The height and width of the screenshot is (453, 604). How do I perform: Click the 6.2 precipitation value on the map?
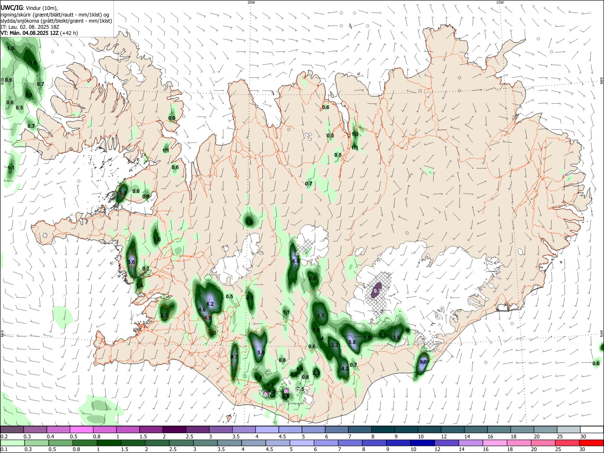(x=210, y=304)
